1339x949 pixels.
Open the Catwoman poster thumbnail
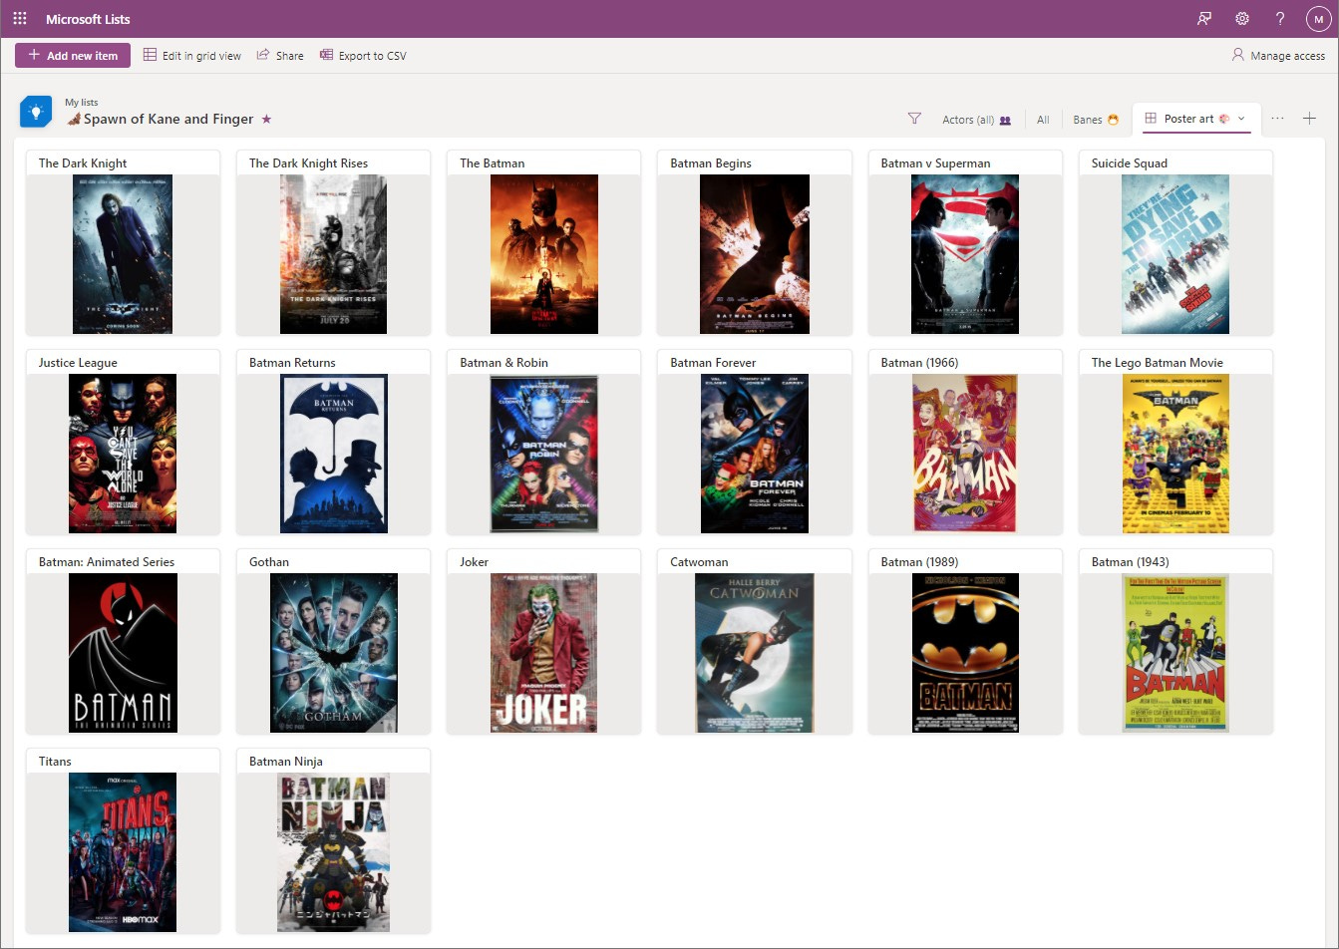755,653
